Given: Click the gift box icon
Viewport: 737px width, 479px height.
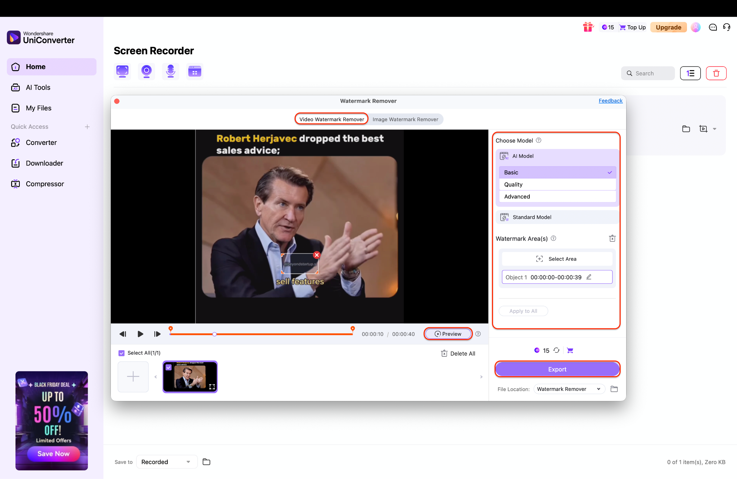Looking at the screenshot, I should point(588,27).
